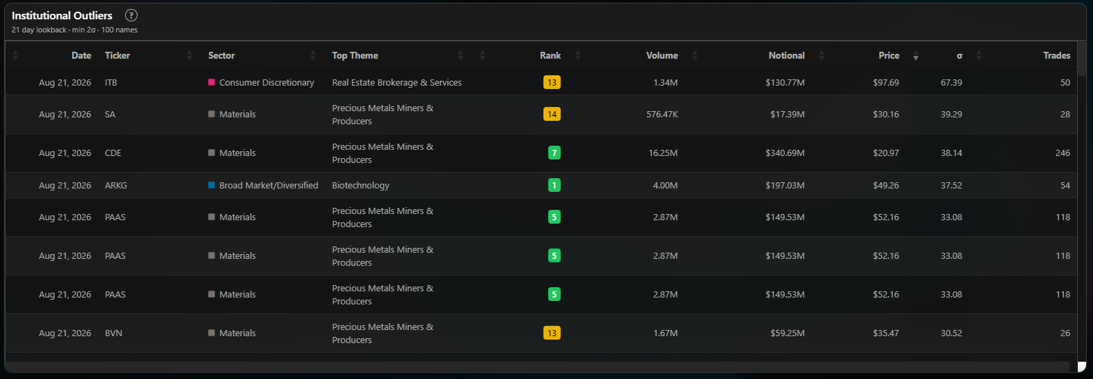The image size is (1093, 379).
Task: Open the Institutional Outliers help tooltip icon
Action: click(x=131, y=15)
